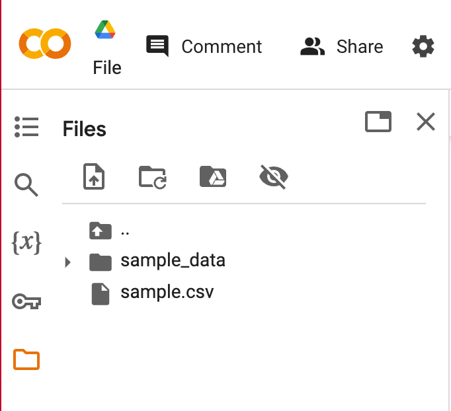Toggle the Files folder sidebar tab
This screenshot has height=411, width=451.
26,360
